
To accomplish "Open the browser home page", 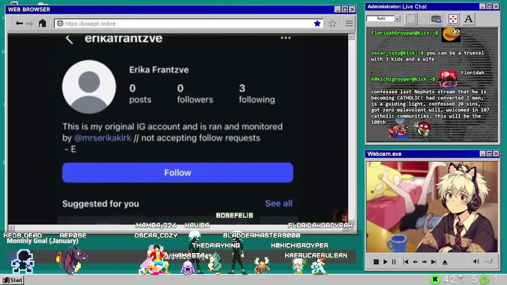I will point(42,23).
